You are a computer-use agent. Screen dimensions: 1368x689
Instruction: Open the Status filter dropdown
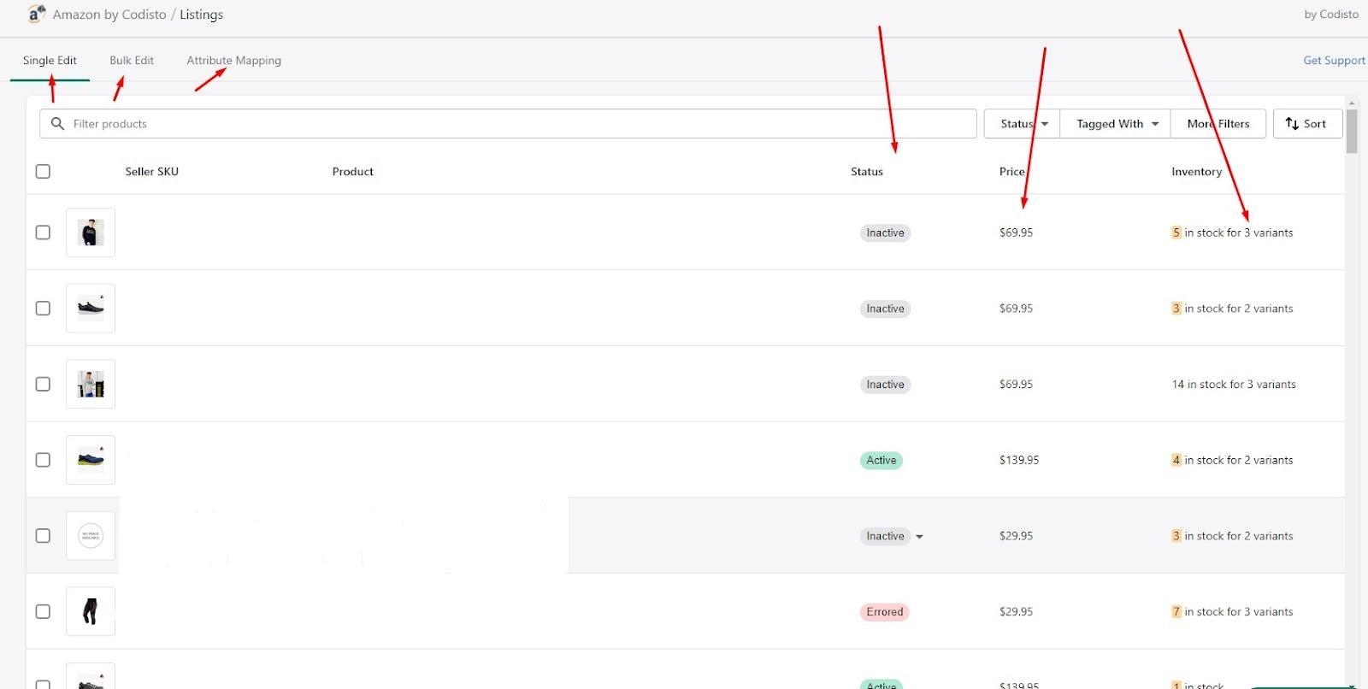click(x=1023, y=124)
